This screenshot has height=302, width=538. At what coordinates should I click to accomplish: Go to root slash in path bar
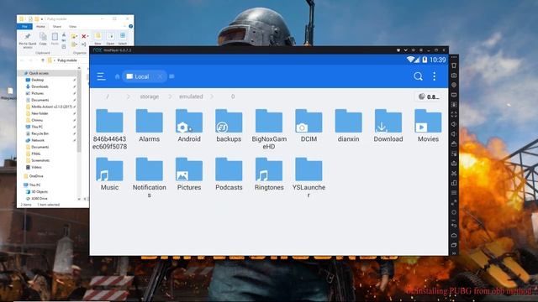point(108,96)
